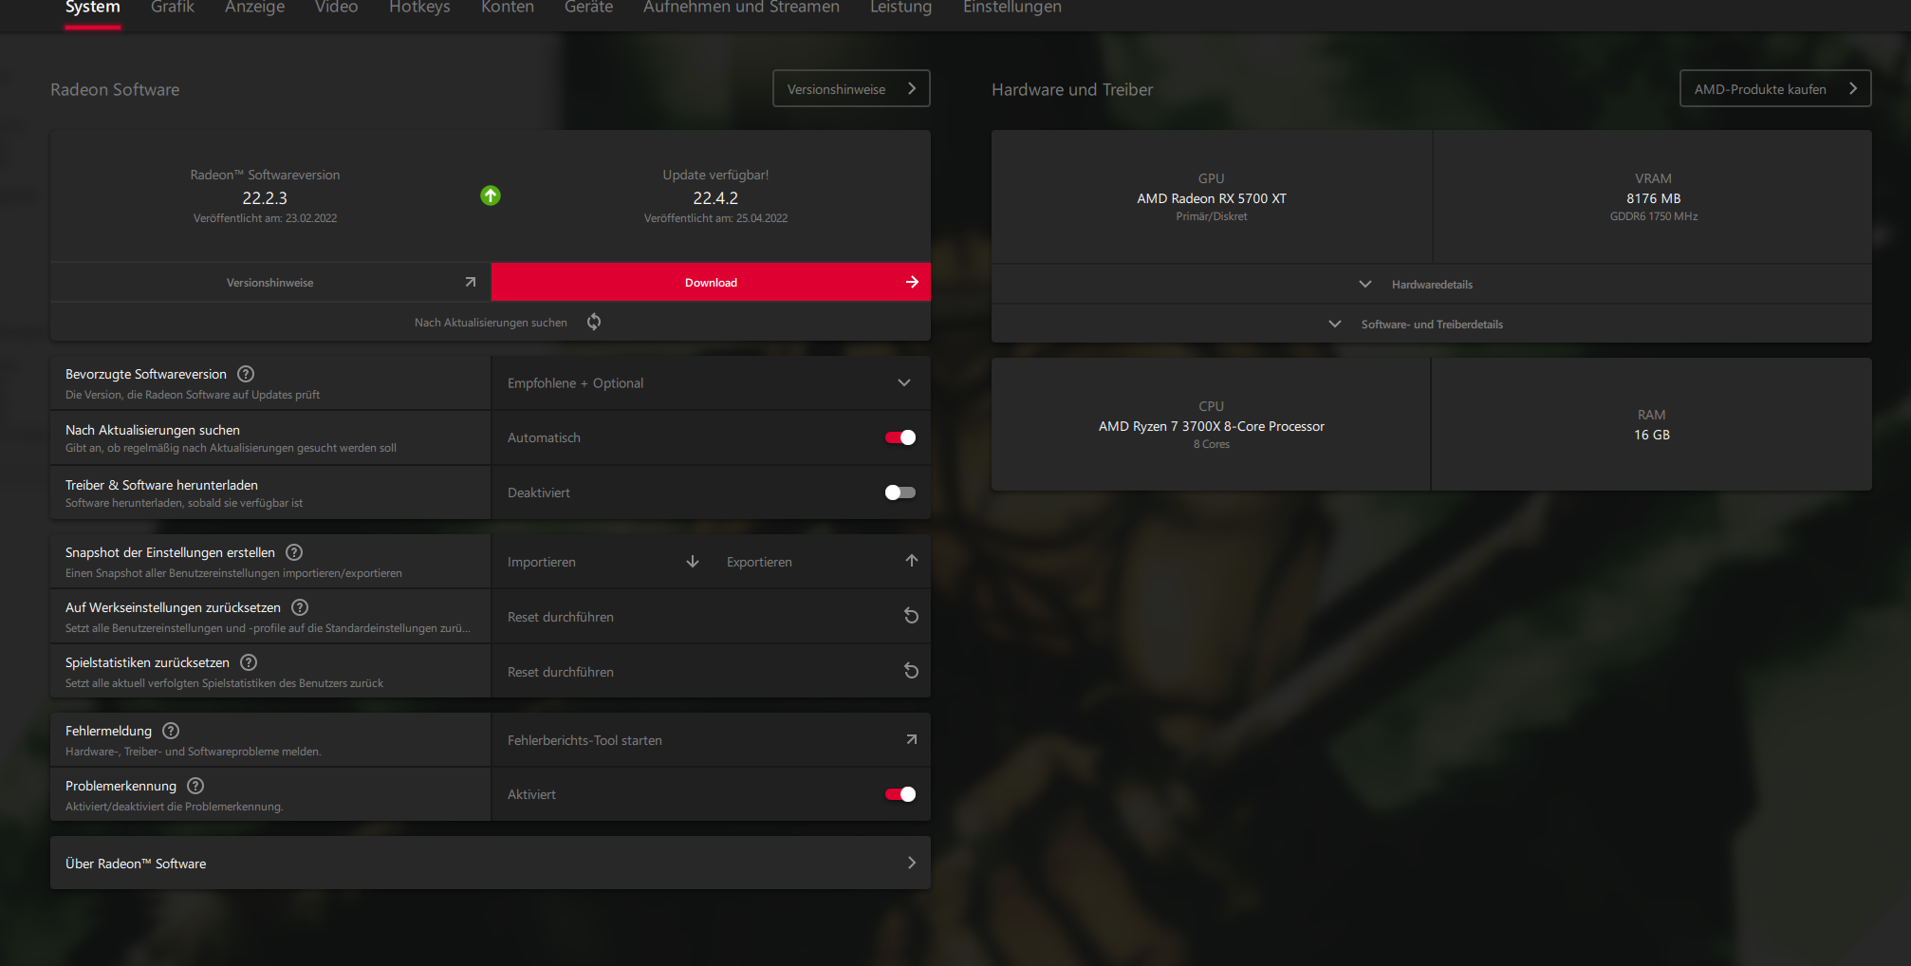Click the available update version 22.4.2

(715, 198)
